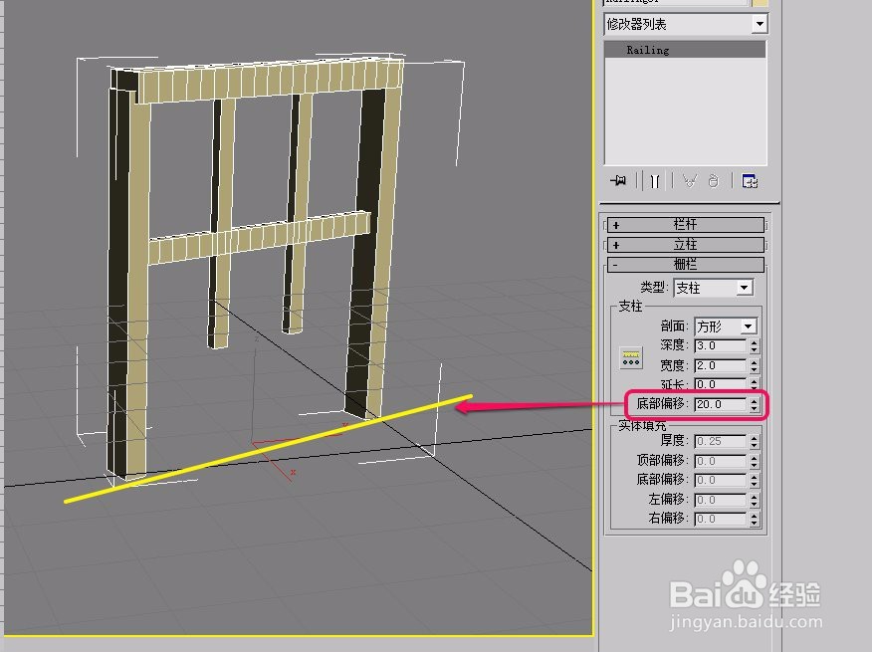This screenshot has height=652, width=872.
Task: Click the 宽度 value field 2.0
Action: (x=720, y=365)
